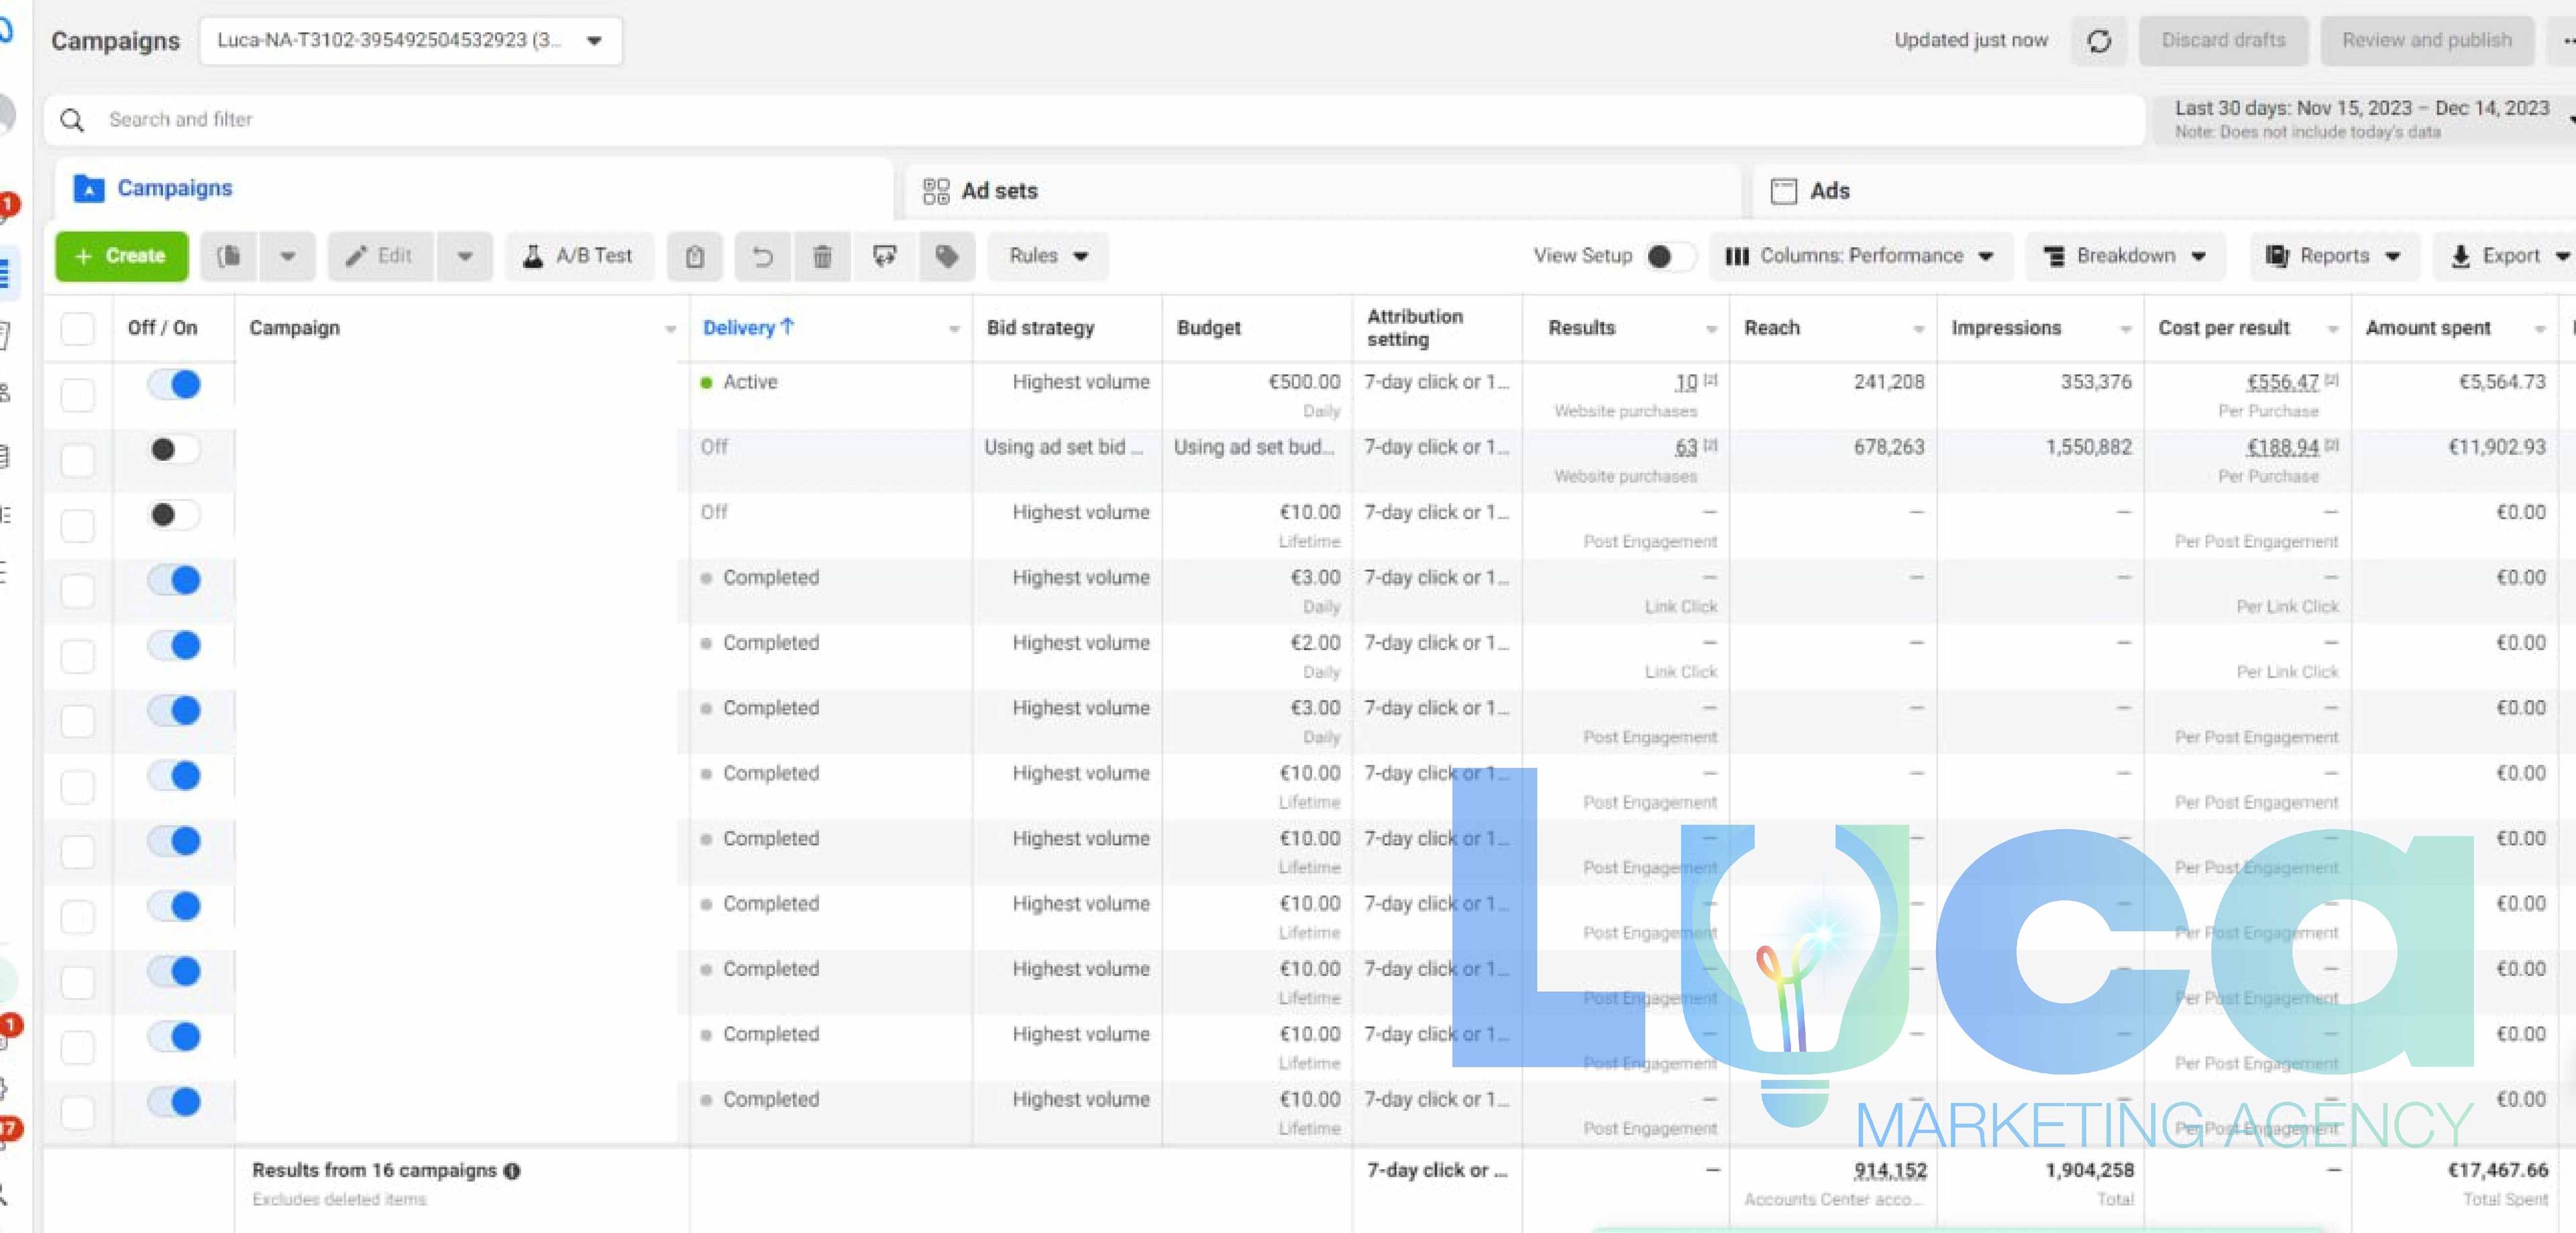Expand the Edit options arrow
Screen dimensions: 2576x1233
coord(465,256)
